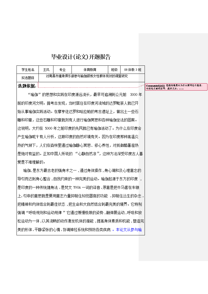Click the line beginning 雕和印章
This screenshot has height=294, width=208.
78,120
